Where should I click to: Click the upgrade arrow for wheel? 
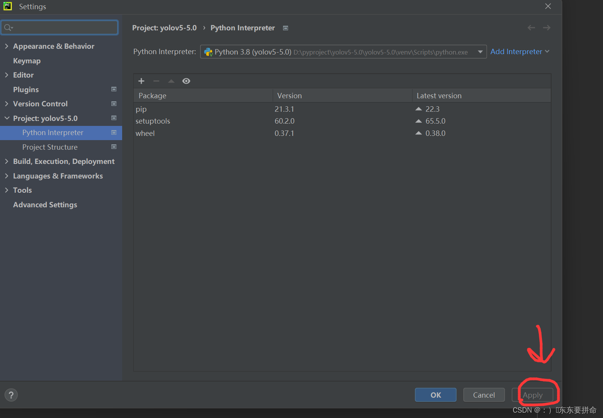click(419, 133)
